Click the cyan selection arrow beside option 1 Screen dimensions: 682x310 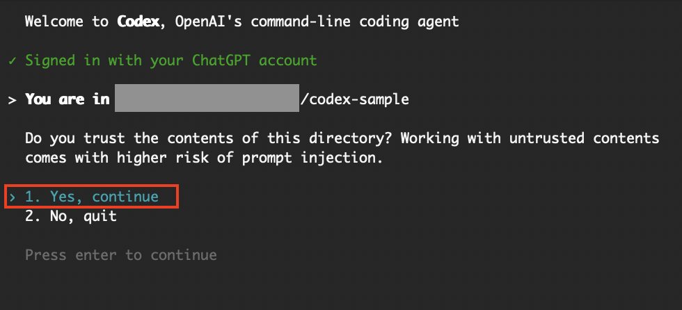pos(12,197)
